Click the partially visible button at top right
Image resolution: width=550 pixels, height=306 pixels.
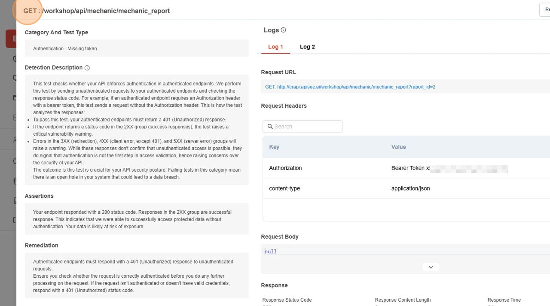[x=545, y=10]
